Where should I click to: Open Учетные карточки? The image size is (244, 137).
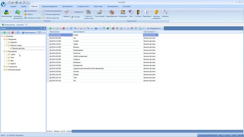(x=51, y=18)
